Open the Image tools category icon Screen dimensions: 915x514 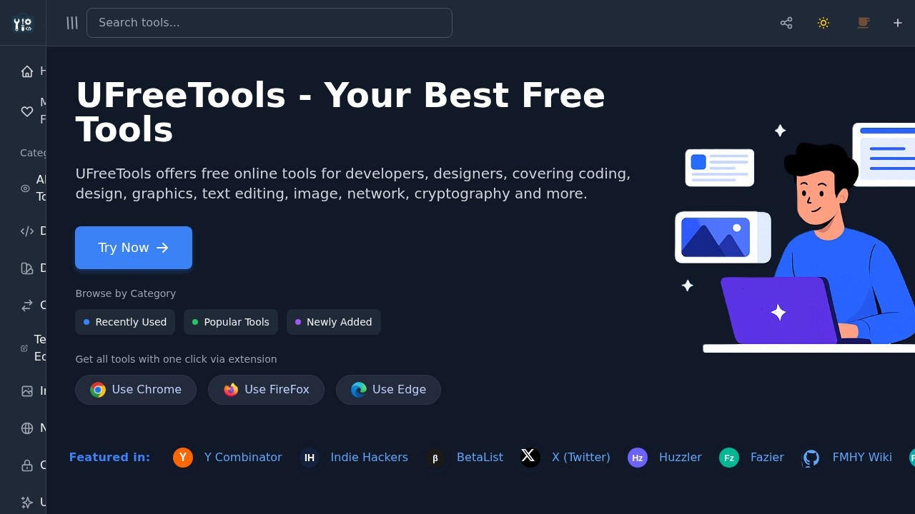point(26,390)
